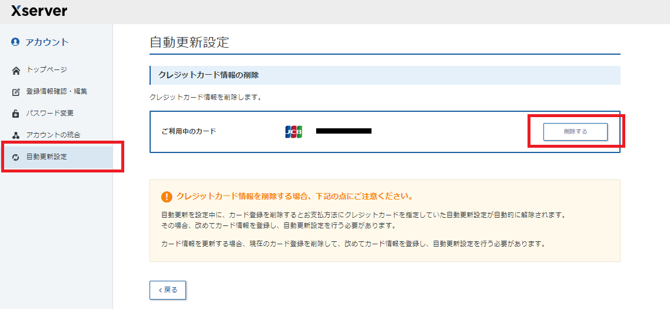Viewport: 670px width, 309px height.
Task: Click the home icon beside トップページ
Action: [16, 71]
